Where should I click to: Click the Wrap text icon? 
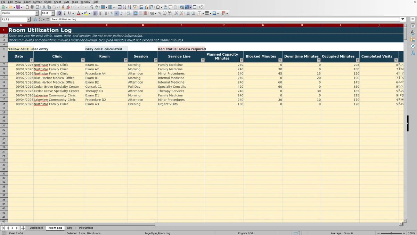click(x=129, y=13)
